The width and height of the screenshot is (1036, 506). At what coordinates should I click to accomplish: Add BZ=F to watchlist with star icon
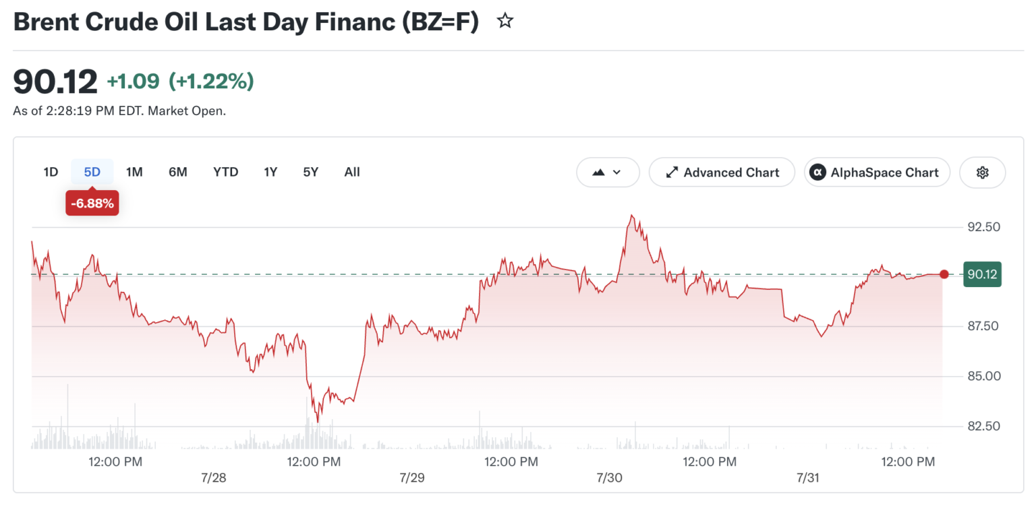[x=505, y=22]
